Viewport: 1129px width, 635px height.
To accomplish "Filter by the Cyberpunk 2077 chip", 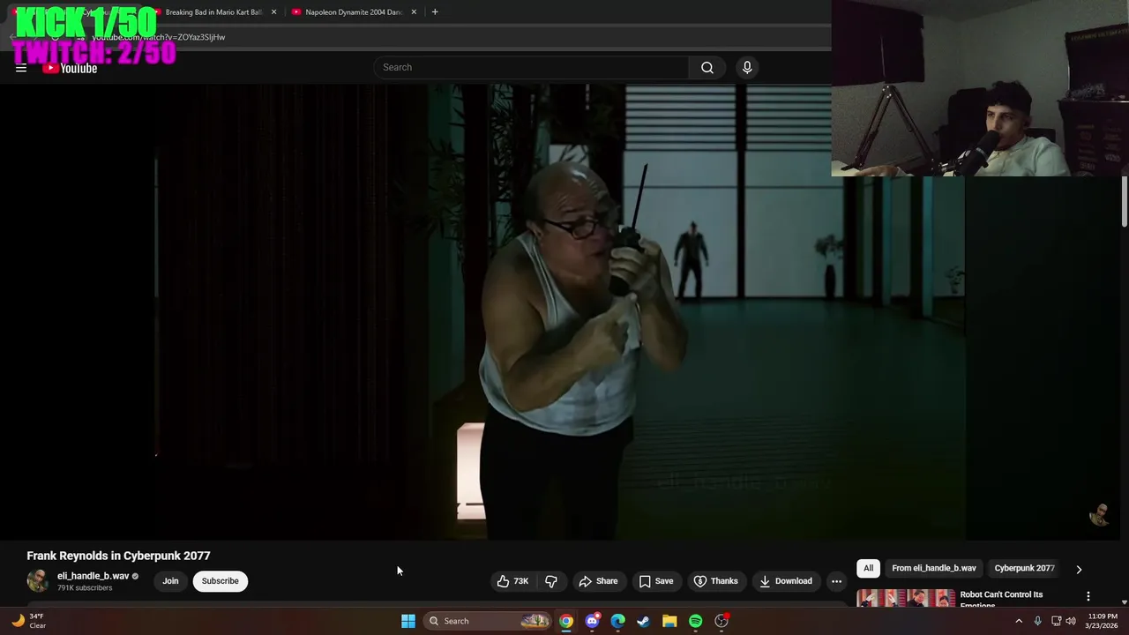I will [1024, 568].
